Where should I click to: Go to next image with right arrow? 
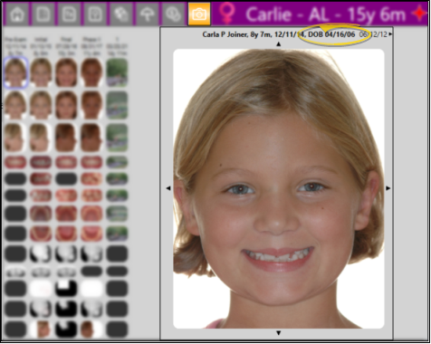pyautogui.click(x=388, y=188)
